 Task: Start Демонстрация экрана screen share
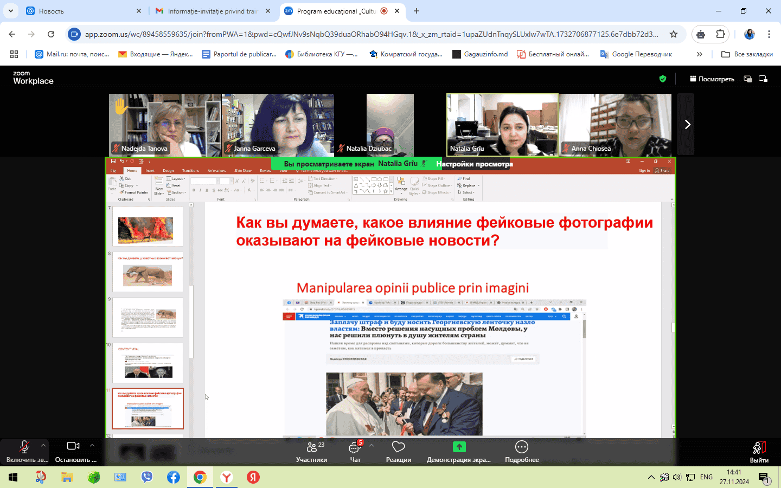click(x=459, y=451)
